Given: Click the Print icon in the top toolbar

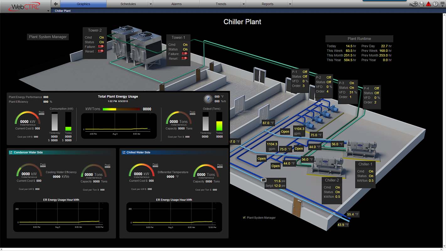Looking at the screenshot, I should pyautogui.click(x=421, y=4).
